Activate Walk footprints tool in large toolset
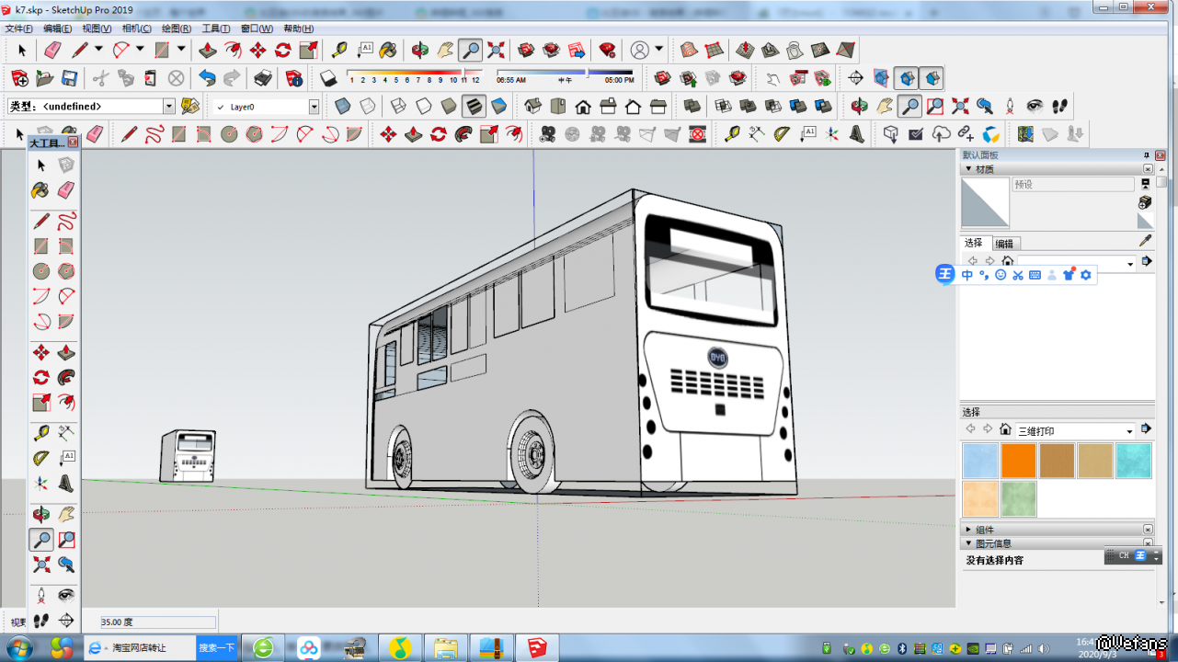This screenshot has width=1178, height=662. pos(41,621)
